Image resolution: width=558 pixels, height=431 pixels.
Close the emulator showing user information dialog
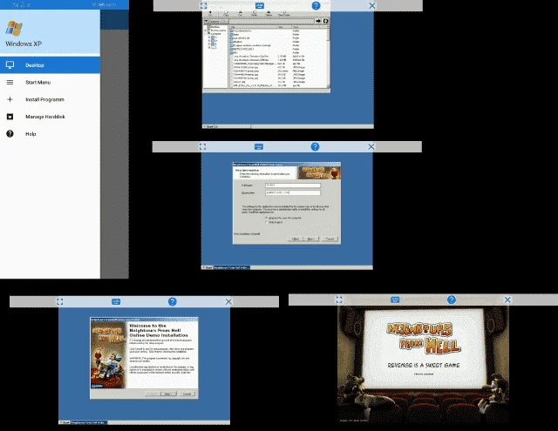(371, 147)
